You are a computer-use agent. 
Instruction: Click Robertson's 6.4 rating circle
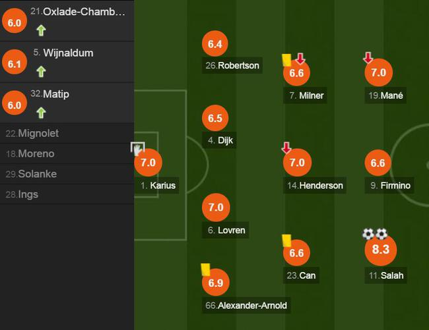click(215, 45)
